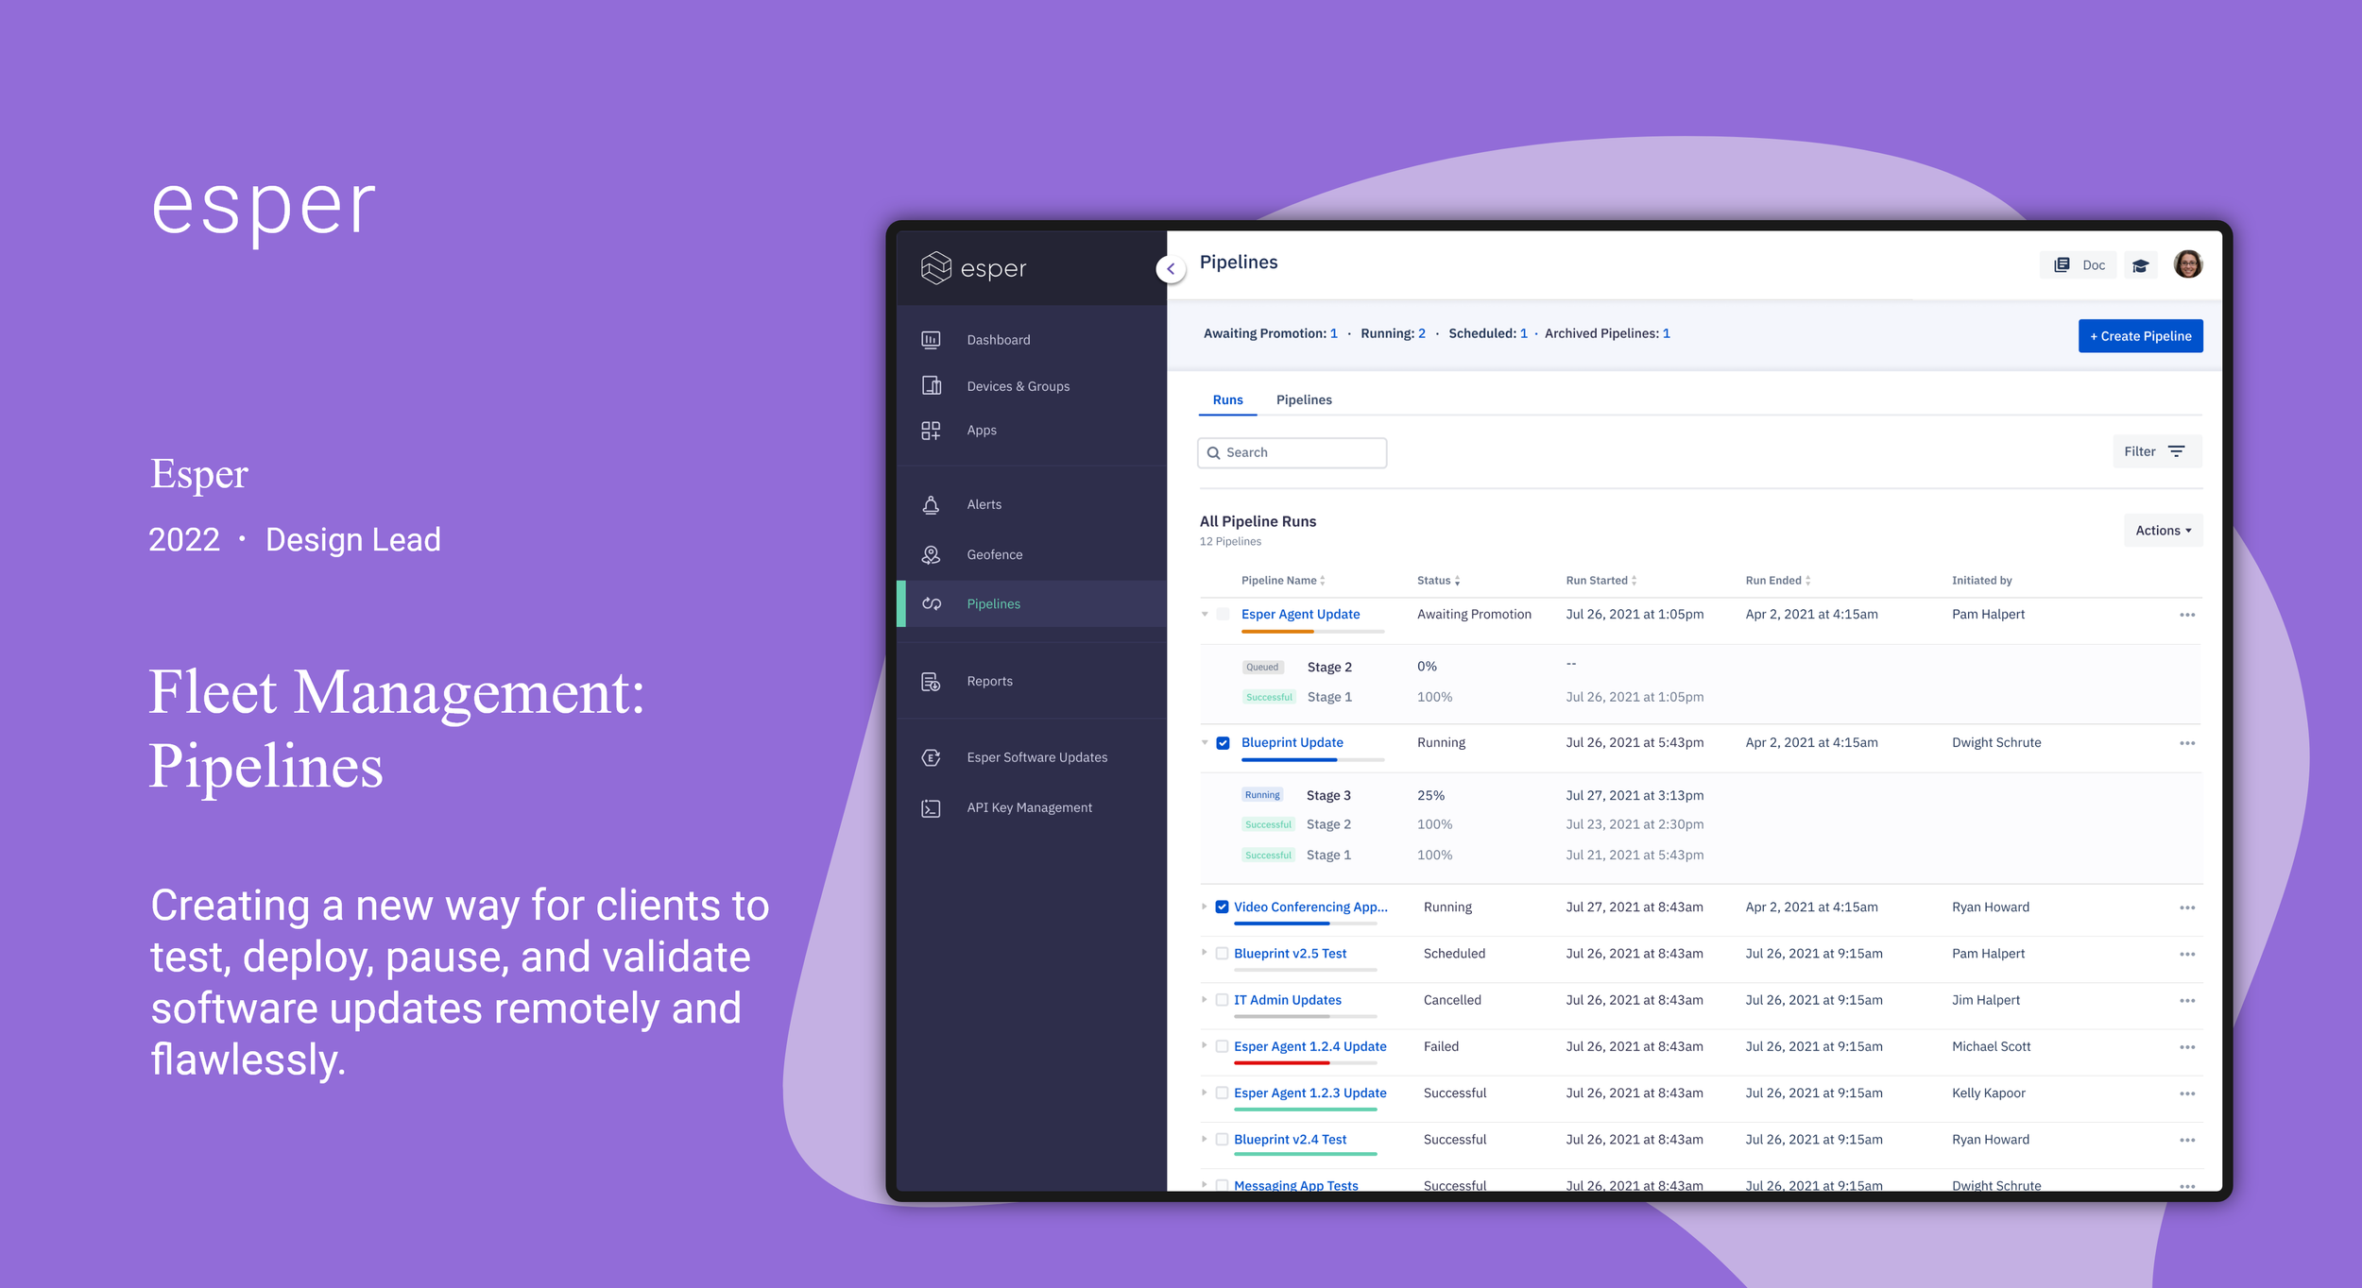This screenshot has height=1288, width=2362.
Task: Click the Running badge on Stage 3
Action: click(x=1261, y=795)
